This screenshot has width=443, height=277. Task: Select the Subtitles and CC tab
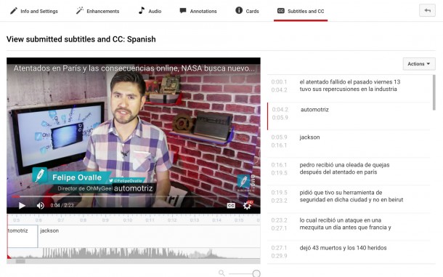click(x=301, y=11)
